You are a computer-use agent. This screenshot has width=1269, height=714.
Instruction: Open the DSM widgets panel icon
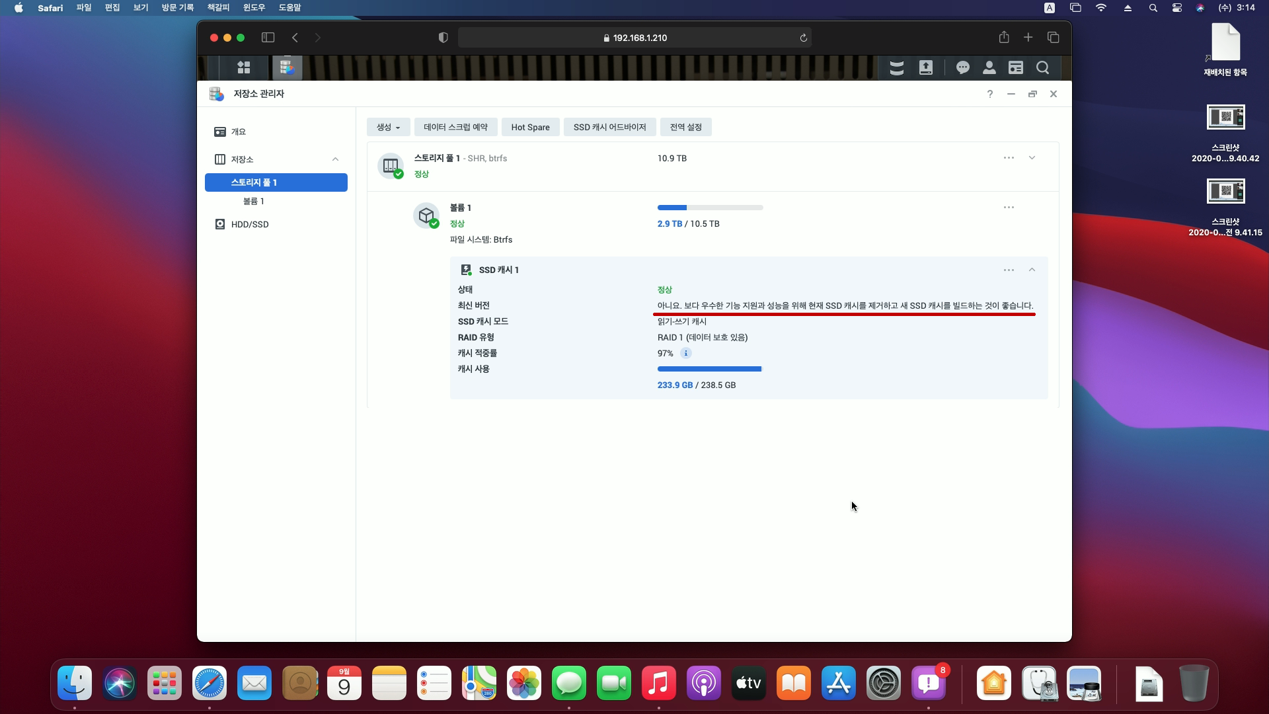tap(1015, 67)
